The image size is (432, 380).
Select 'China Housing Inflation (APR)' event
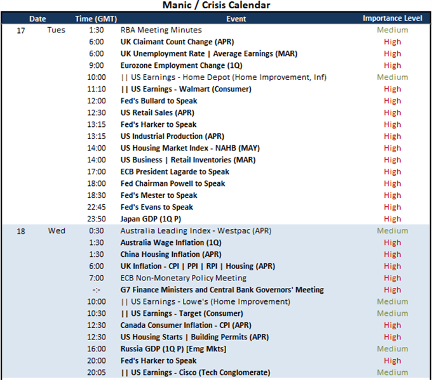171,254
